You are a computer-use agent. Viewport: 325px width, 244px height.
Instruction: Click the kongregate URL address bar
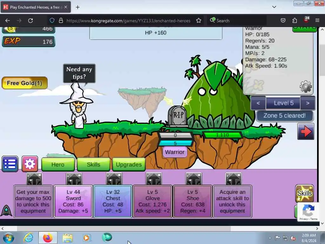[x=128, y=21]
